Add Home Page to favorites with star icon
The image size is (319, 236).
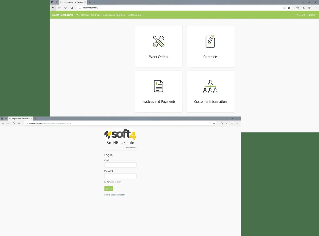(289, 8)
